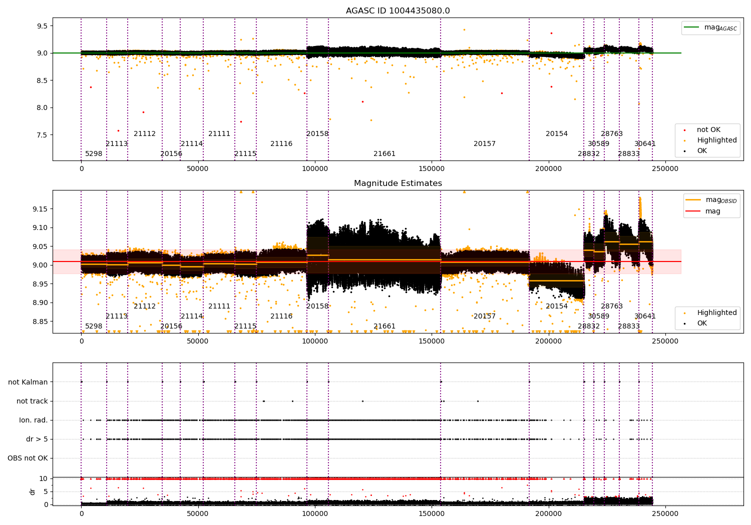Click the 'dr > 5' axis label
Viewport: 751px width, 525px height.
(37, 439)
